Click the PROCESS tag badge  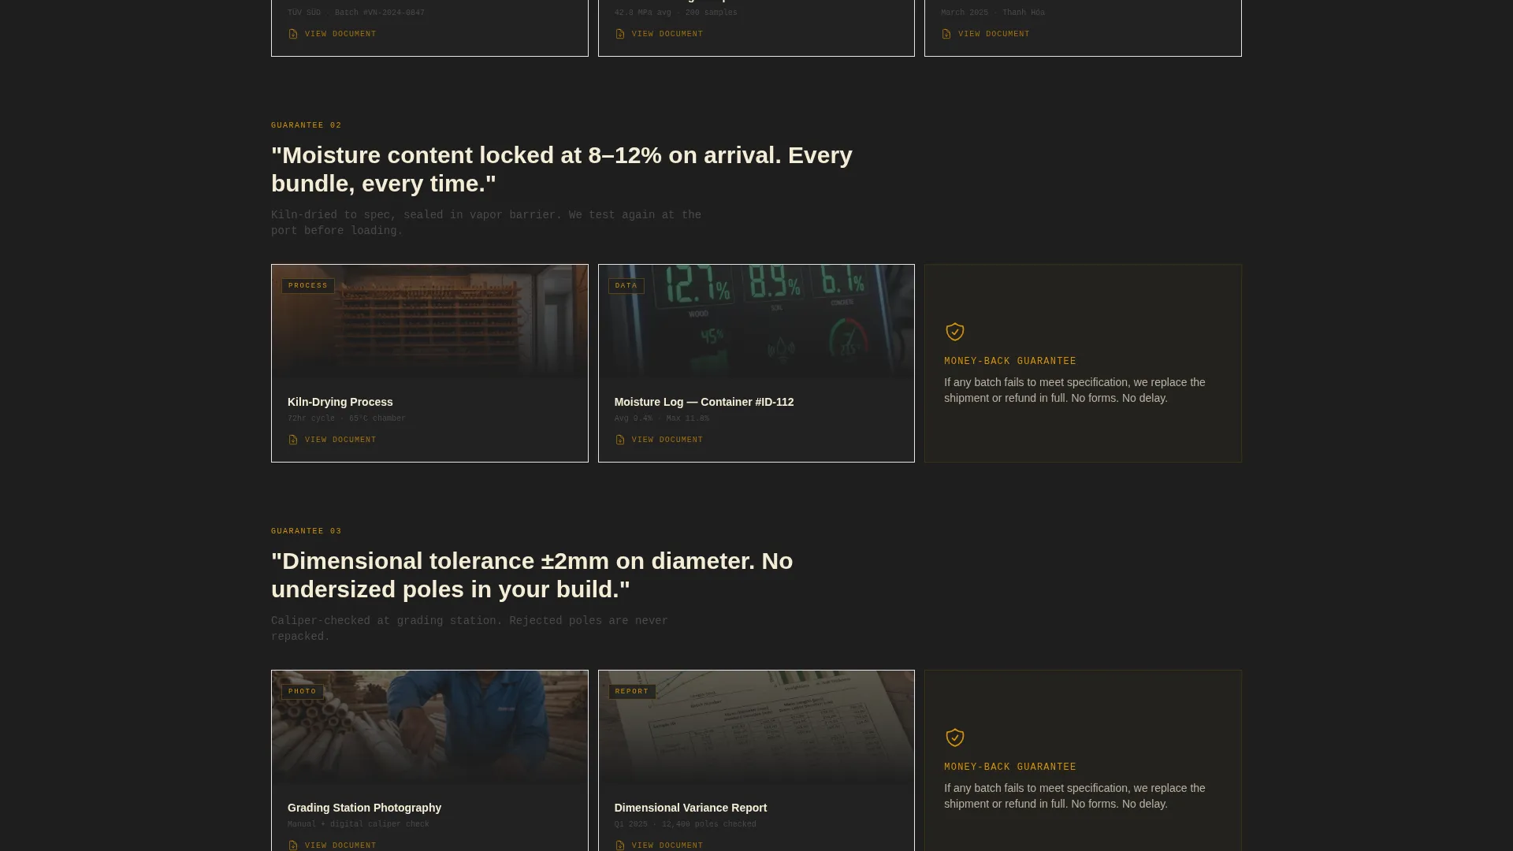(x=308, y=286)
